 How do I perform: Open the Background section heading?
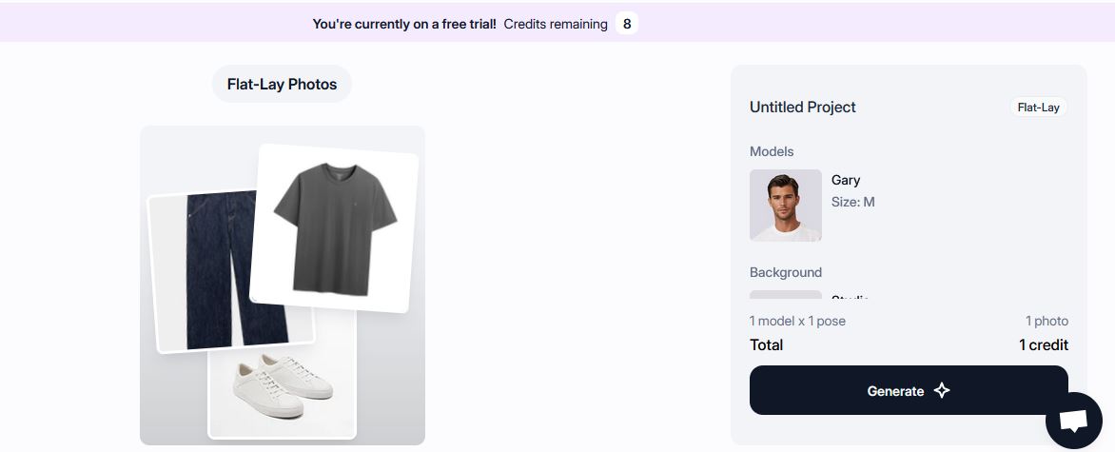(785, 272)
